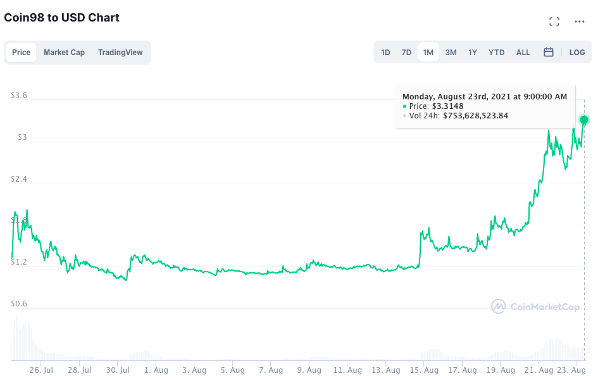Image resolution: width=598 pixels, height=376 pixels.
Task: Click the 26. Jul date label
Action: coord(40,370)
